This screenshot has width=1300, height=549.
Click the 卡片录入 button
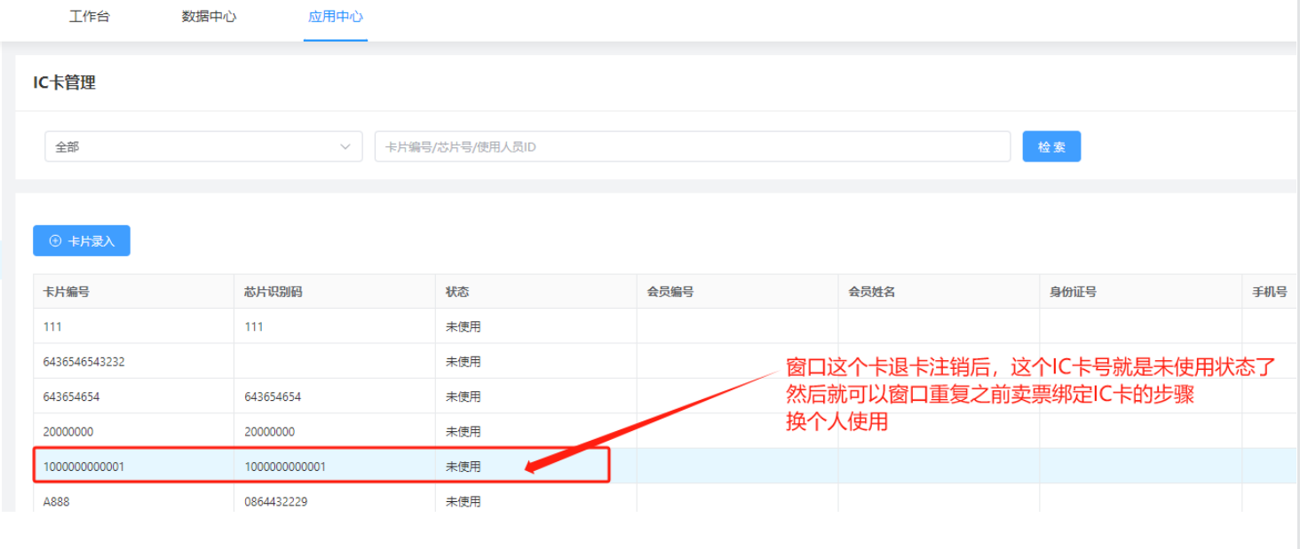coord(82,241)
